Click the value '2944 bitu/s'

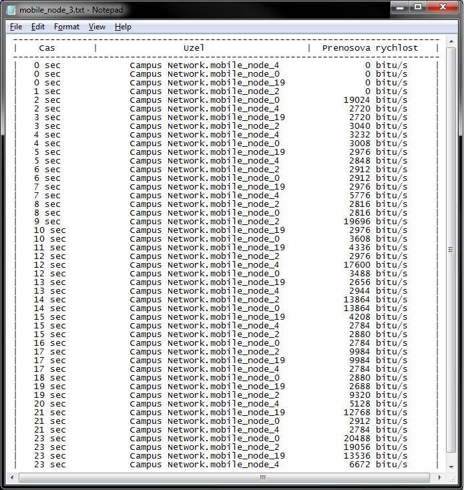(378, 291)
